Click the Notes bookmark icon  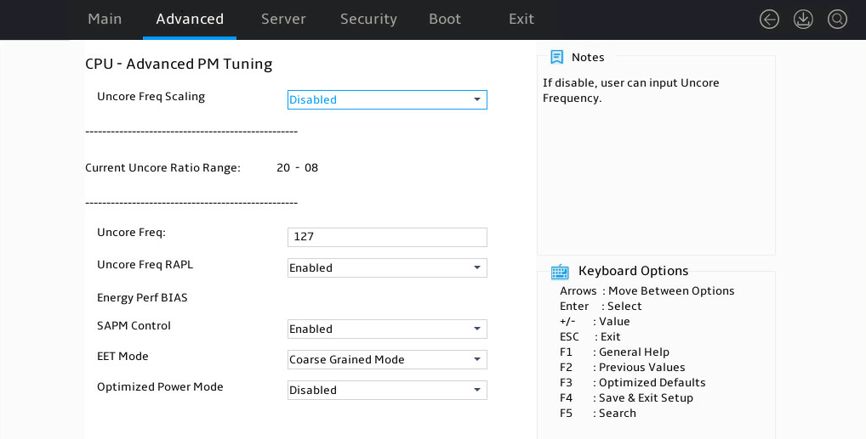[556, 57]
